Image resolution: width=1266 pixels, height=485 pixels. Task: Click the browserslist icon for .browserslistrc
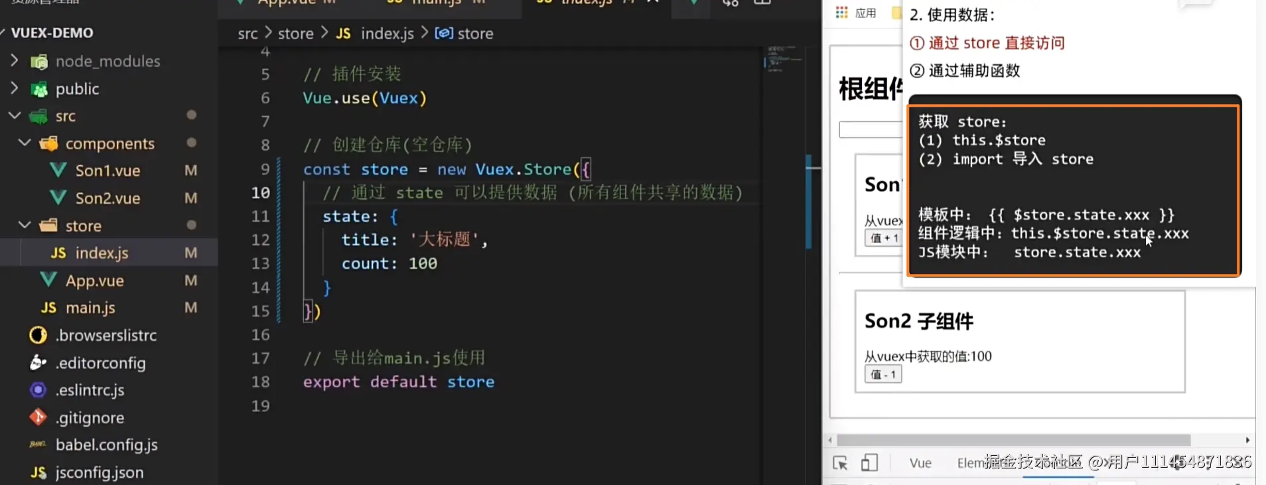pos(38,335)
